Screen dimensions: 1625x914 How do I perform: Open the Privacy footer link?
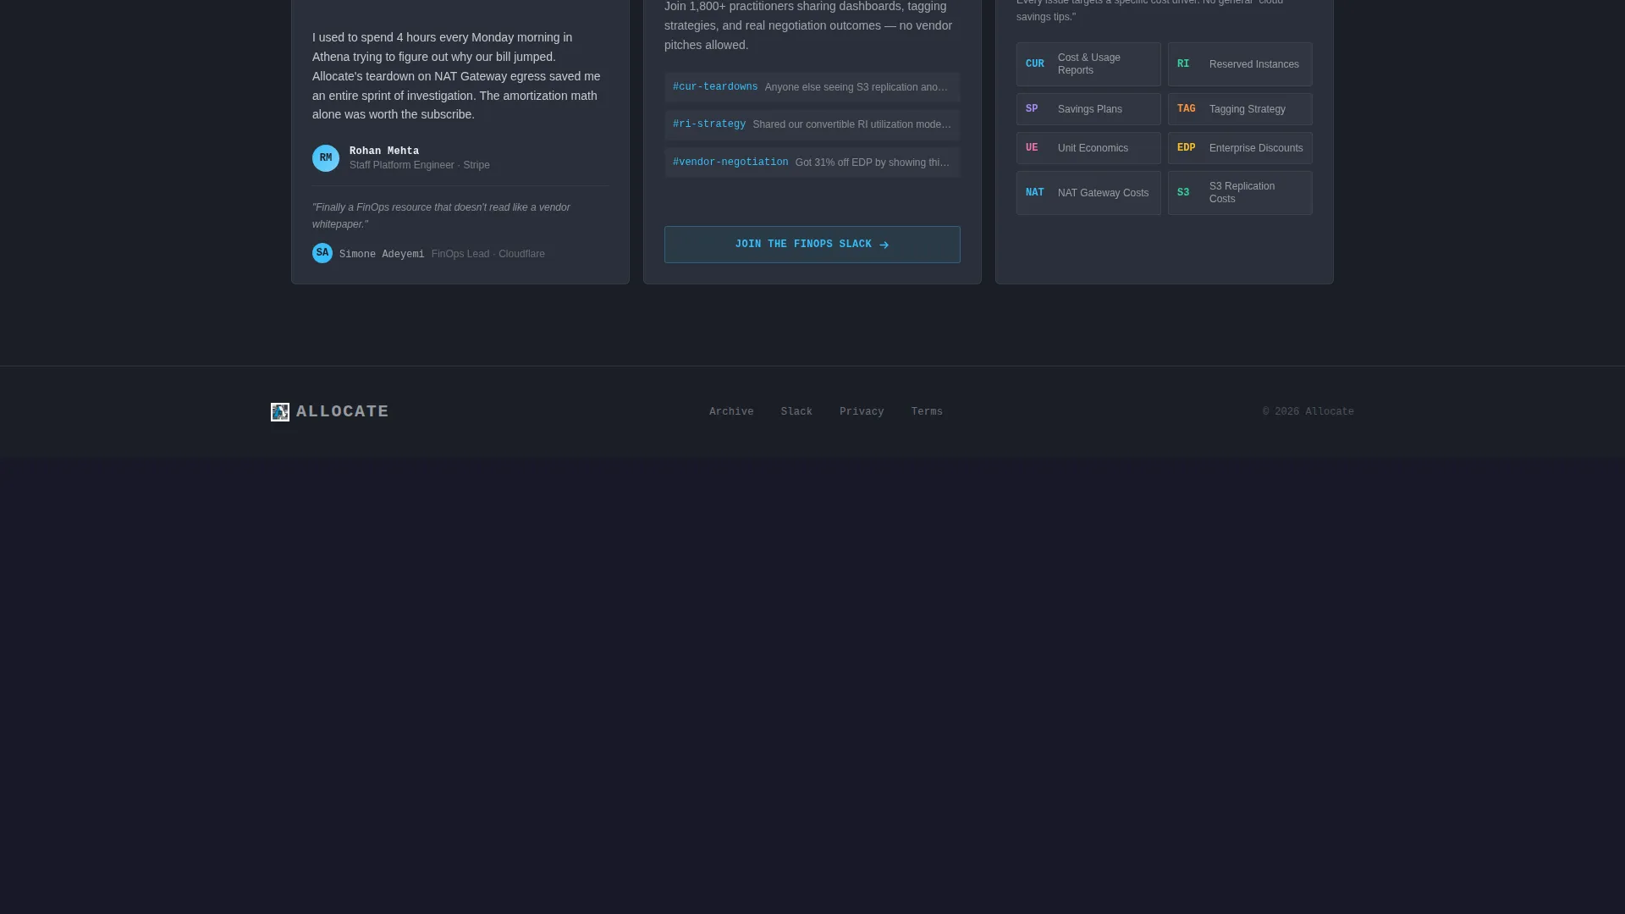pos(862,412)
